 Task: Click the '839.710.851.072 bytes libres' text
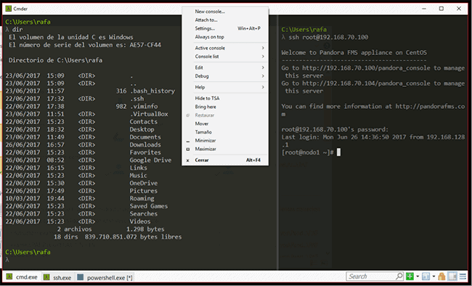[x=133, y=237]
